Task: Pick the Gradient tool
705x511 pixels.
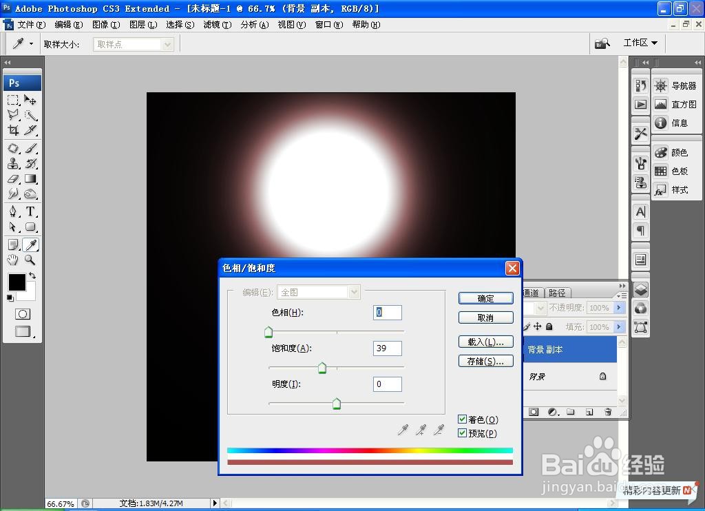Action: click(29, 180)
